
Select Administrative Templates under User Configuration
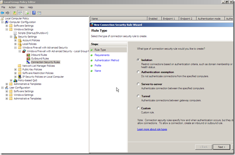(27, 99)
